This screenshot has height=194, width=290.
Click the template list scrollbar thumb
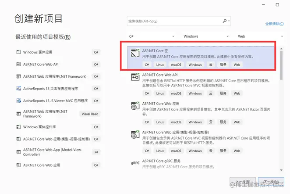(x=281, y=65)
